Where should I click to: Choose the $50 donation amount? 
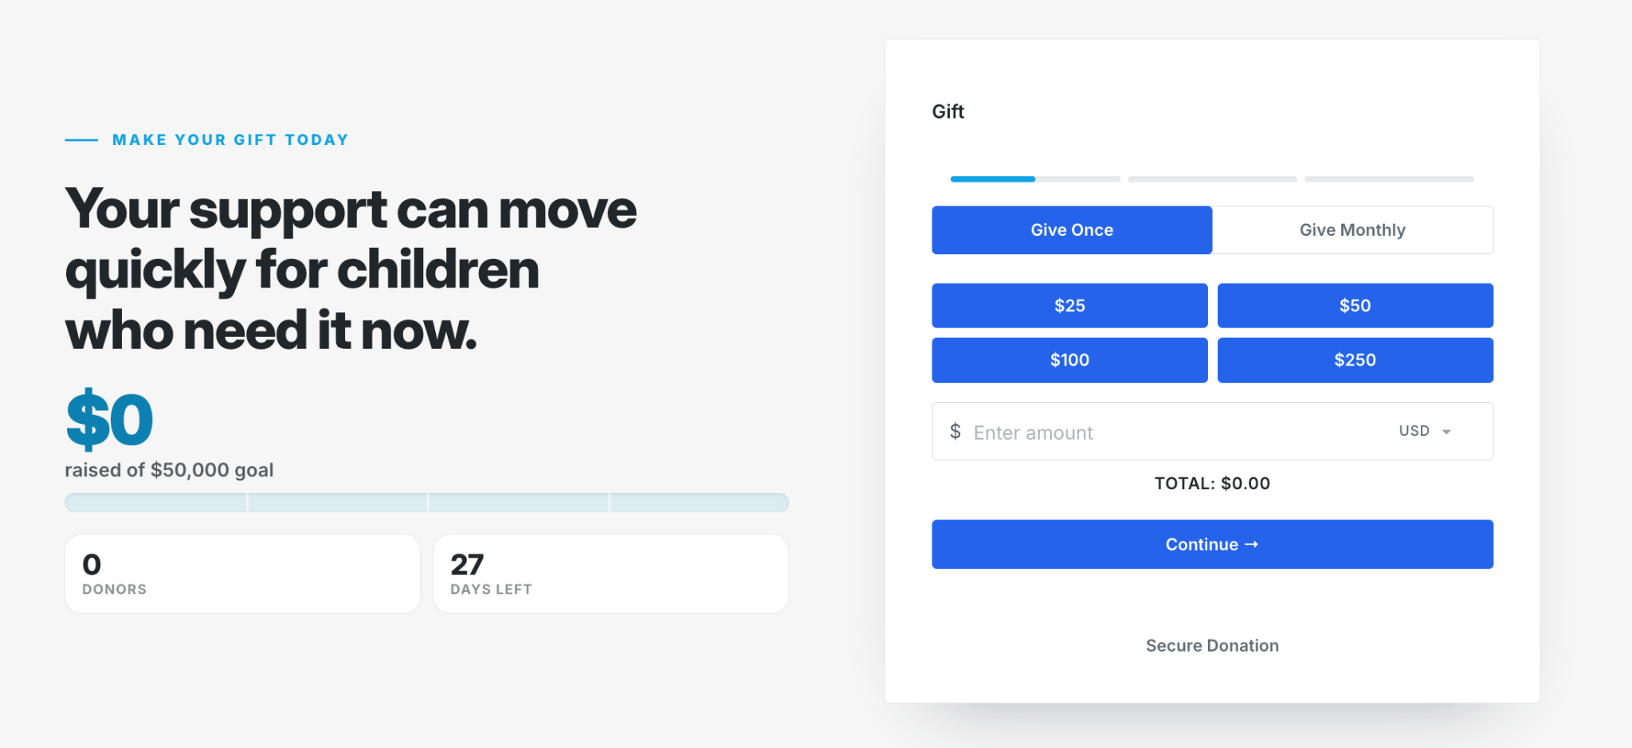(x=1355, y=305)
